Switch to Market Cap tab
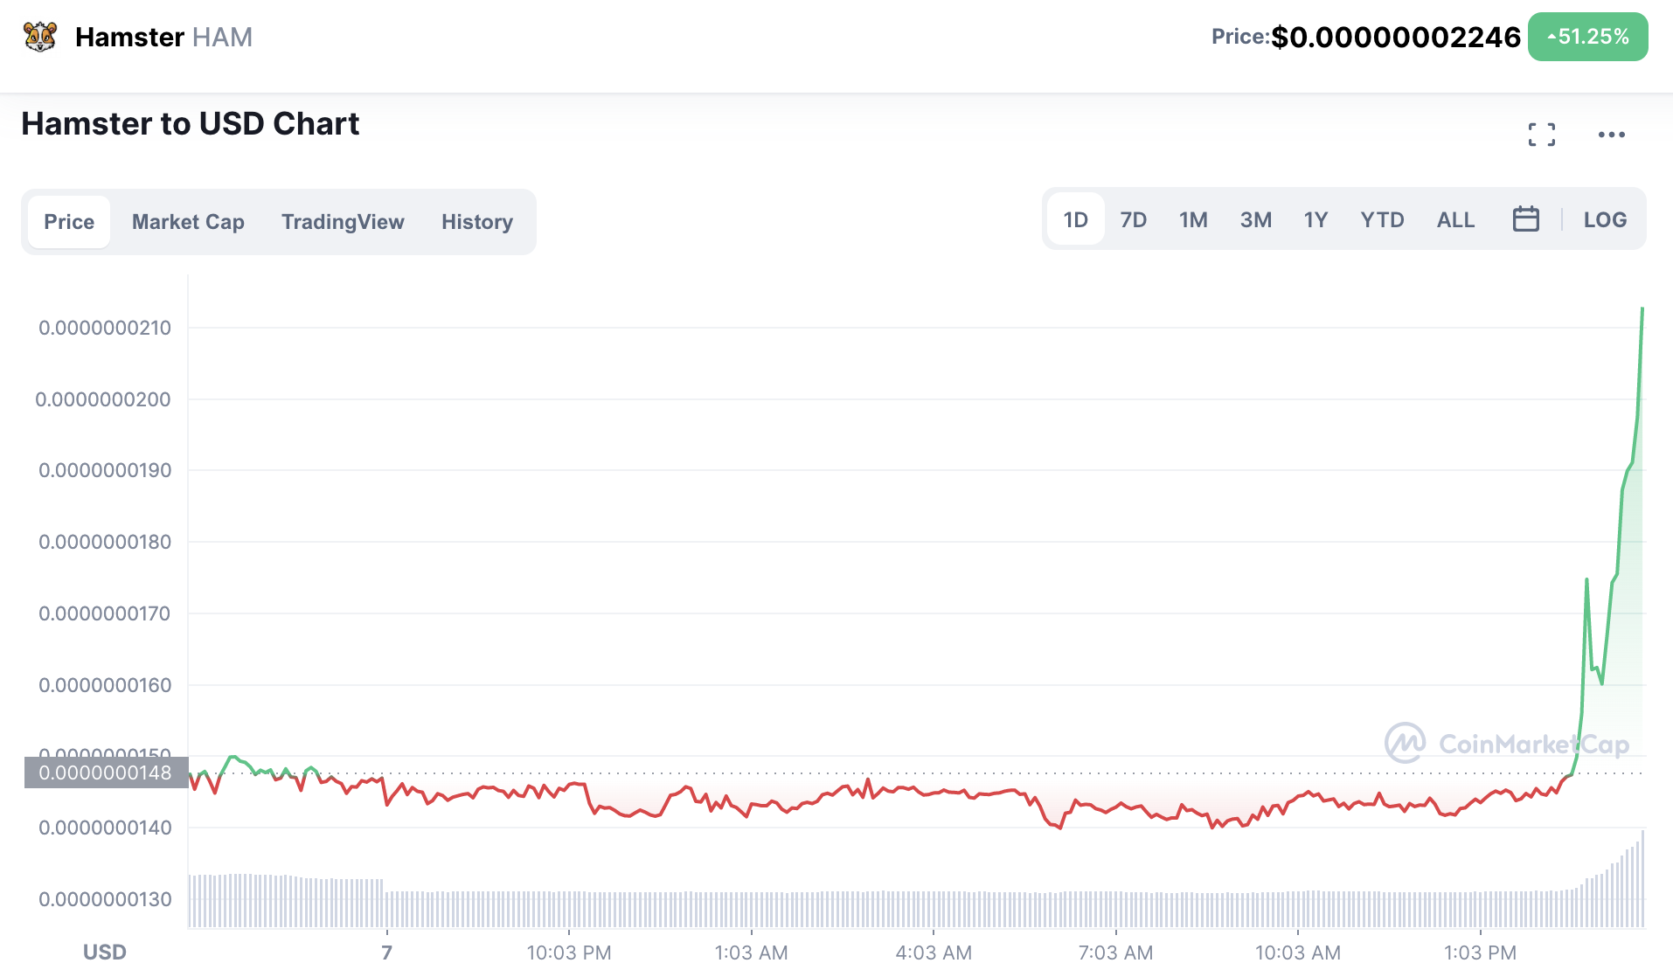 [188, 222]
